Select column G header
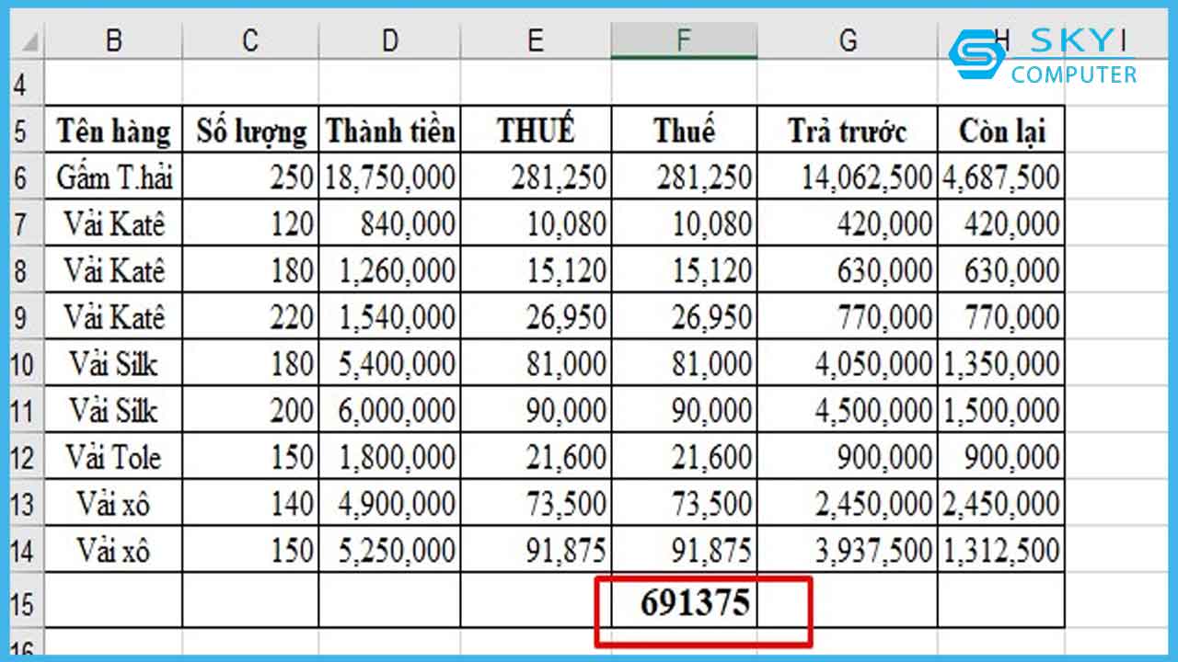This screenshot has width=1178, height=662. click(848, 41)
